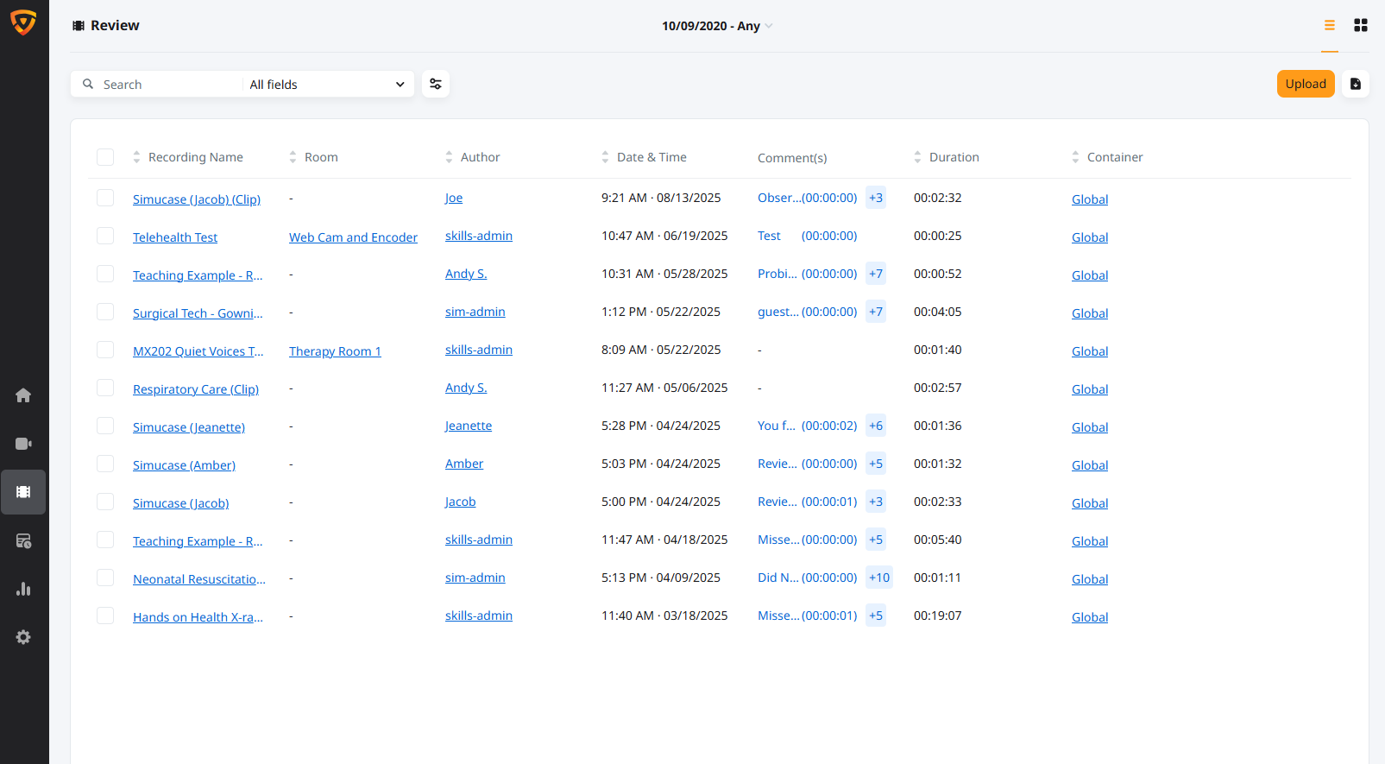Check the select-all checkbox in table header

coord(105,157)
